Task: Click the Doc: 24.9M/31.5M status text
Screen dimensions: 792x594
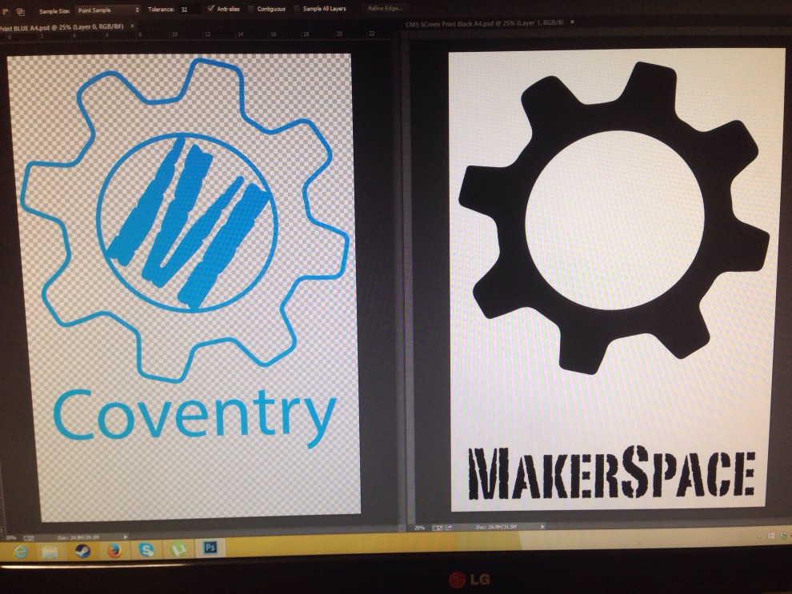Action: (x=496, y=527)
